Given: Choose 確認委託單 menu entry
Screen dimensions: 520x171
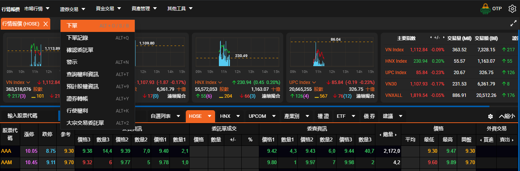Looking at the screenshot, I should pos(97,50).
